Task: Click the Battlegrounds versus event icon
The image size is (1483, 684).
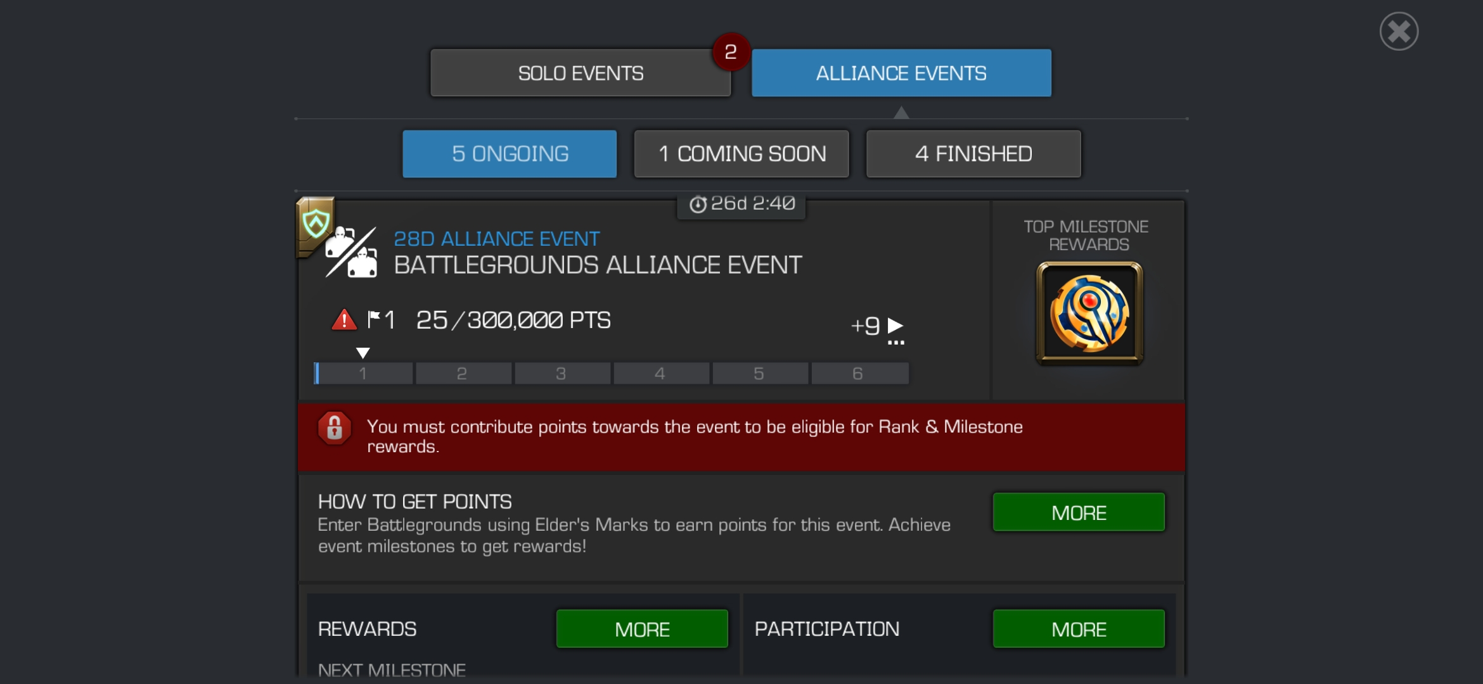Action: [x=351, y=252]
